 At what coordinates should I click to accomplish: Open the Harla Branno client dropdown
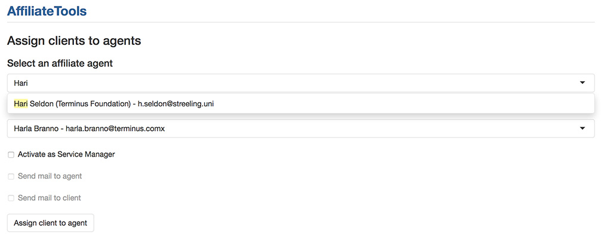(x=286, y=128)
